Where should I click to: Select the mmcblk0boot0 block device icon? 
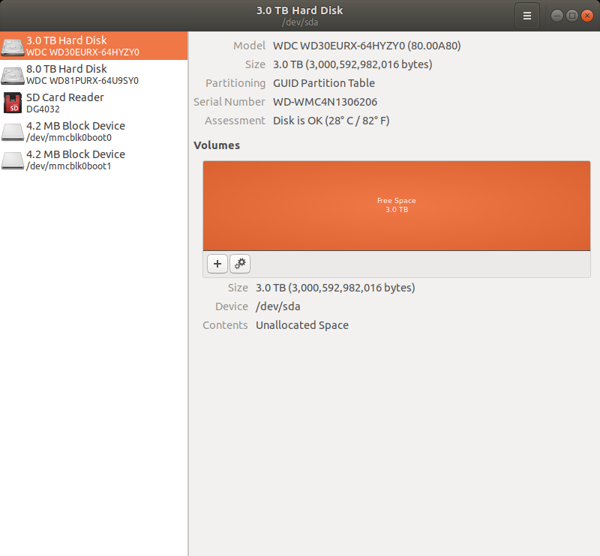pyautogui.click(x=13, y=132)
